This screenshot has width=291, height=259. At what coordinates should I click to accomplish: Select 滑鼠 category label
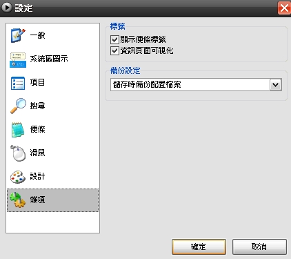click(x=37, y=153)
